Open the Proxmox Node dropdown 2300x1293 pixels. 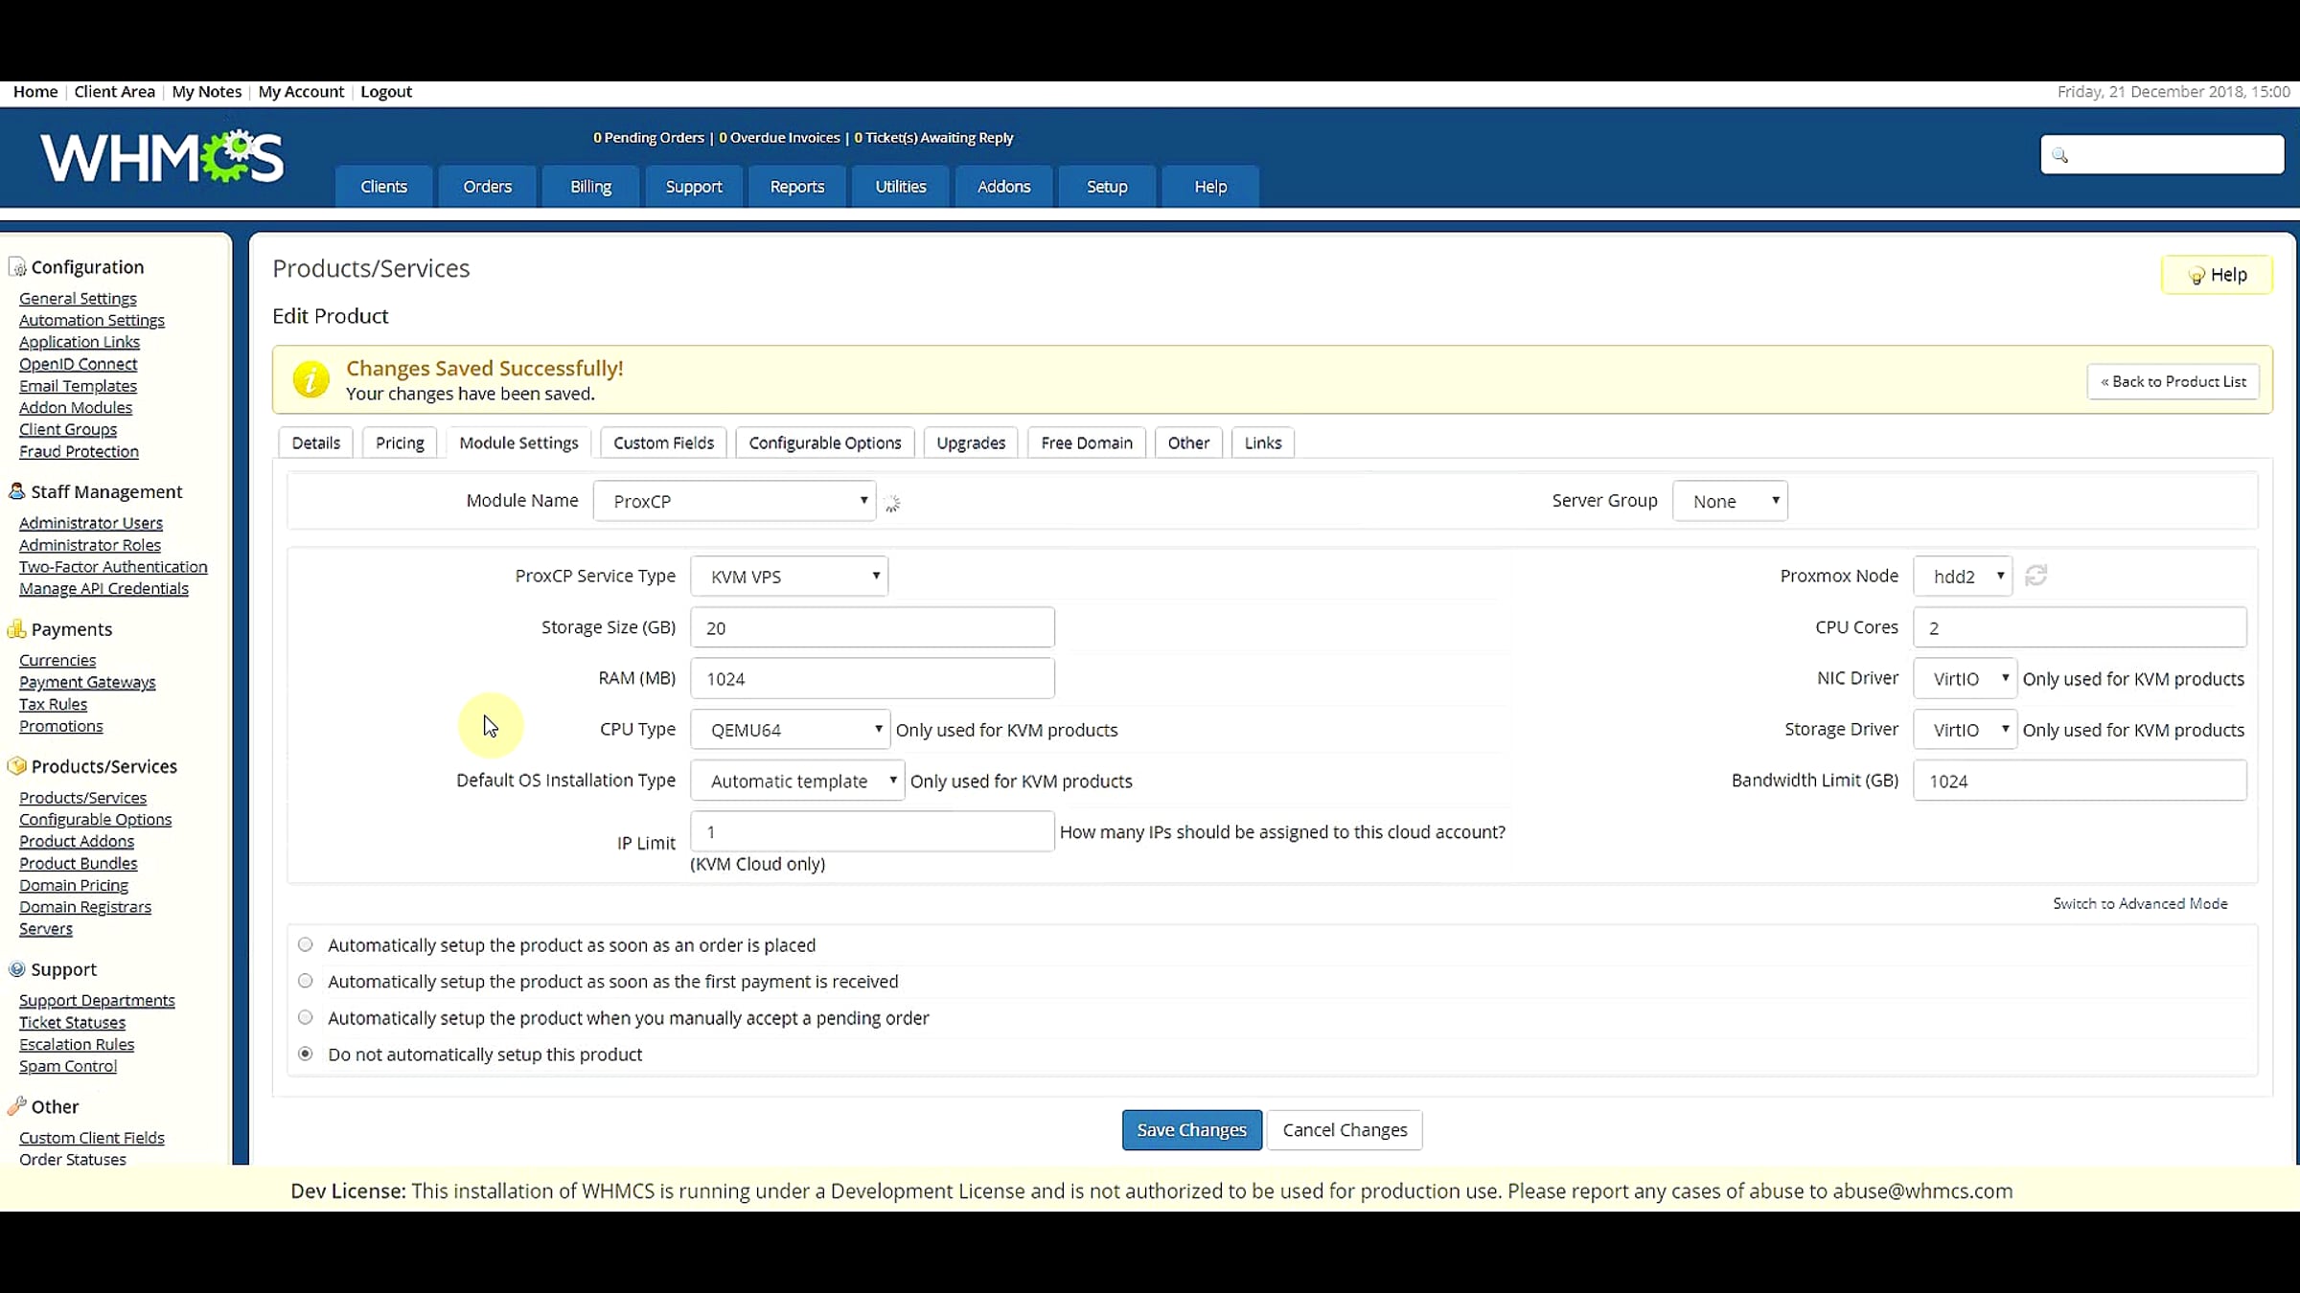(x=1963, y=577)
